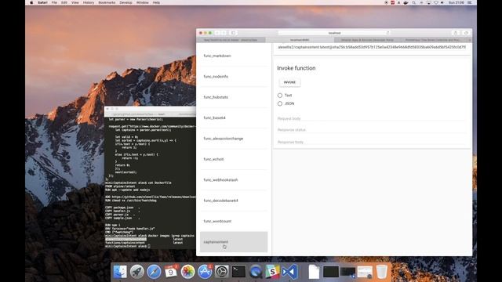Open Trash in the dock

[x=382, y=272]
